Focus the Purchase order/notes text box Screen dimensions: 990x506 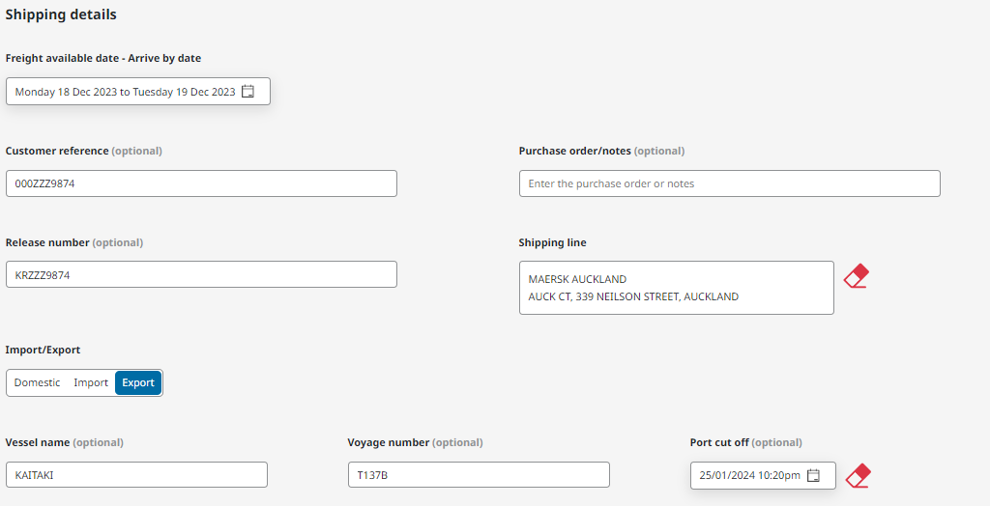click(729, 183)
